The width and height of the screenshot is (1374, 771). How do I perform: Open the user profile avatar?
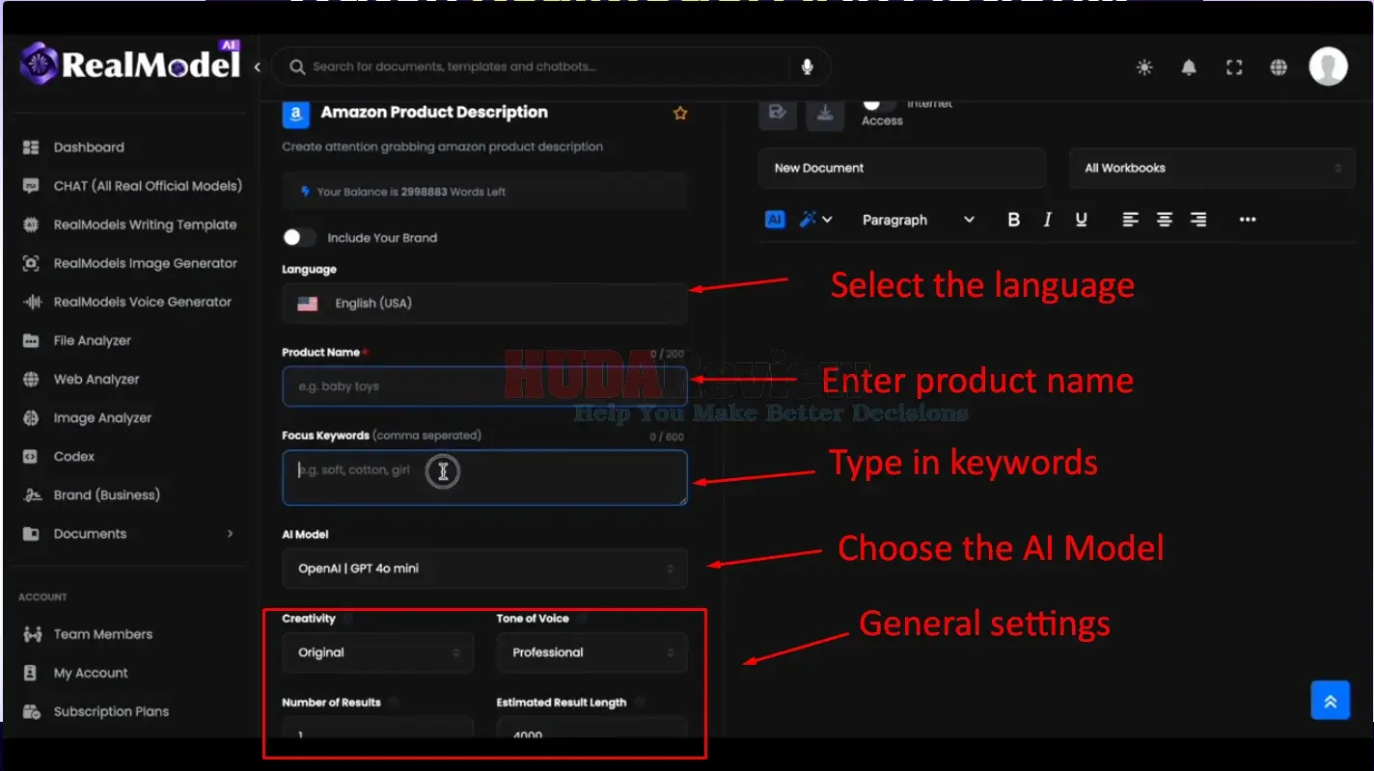tap(1328, 66)
